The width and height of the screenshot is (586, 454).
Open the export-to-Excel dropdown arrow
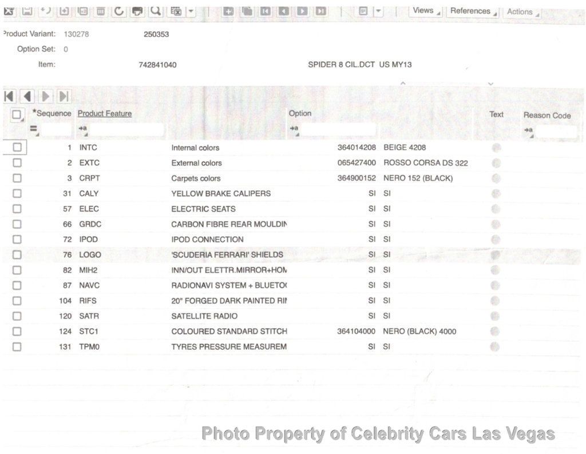[x=191, y=11]
